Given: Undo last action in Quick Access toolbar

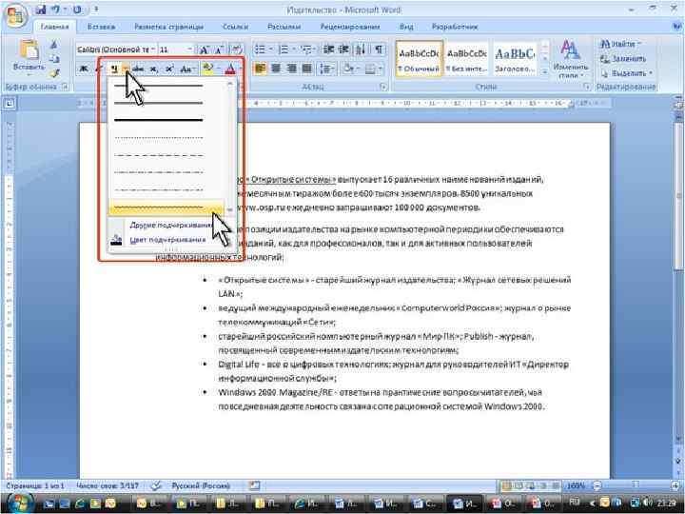Looking at the screenshot, I should [x=55, y=10].
